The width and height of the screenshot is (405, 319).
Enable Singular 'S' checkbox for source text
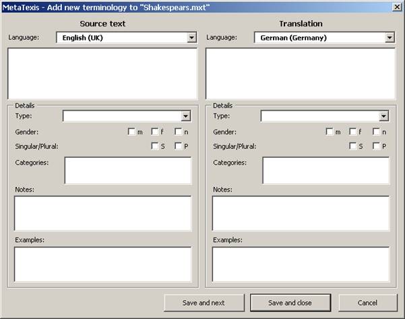(x=155, y=146)
